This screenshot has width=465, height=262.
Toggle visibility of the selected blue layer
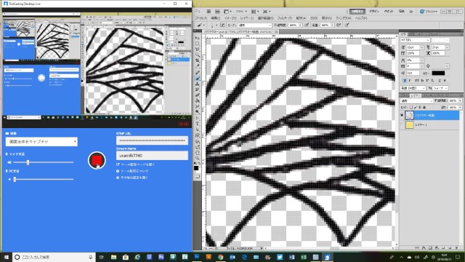(402, 115)
